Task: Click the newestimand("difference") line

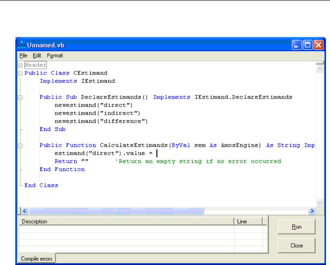Action: [x=101, y=121]
